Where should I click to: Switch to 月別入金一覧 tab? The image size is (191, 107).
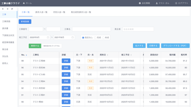pos(59,12)
